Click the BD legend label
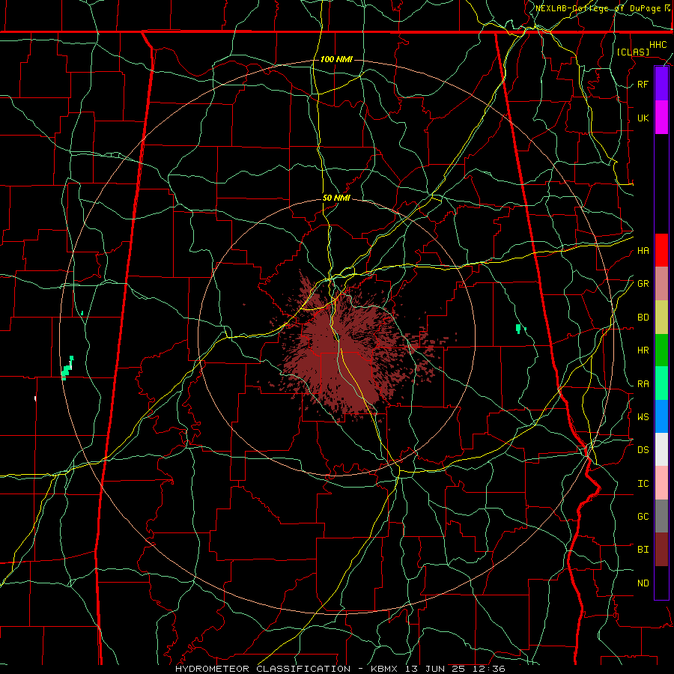 [643, 318]
